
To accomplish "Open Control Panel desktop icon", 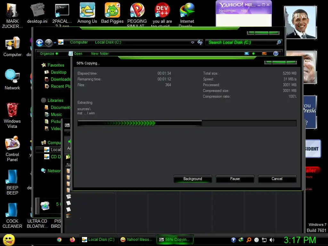I will tap(12, 149).
